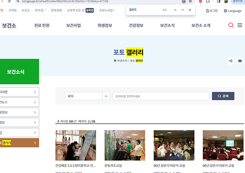245x173 pixels.
Task: Click the translate page icon in address bar
Action: click(184, 1)
